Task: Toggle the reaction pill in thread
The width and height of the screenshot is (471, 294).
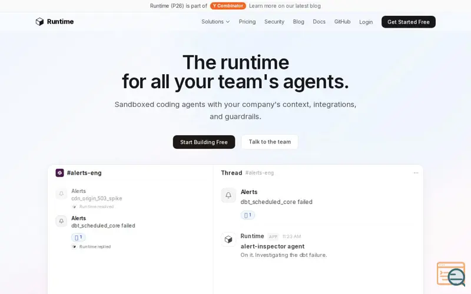Action: (x=248, y=215)
